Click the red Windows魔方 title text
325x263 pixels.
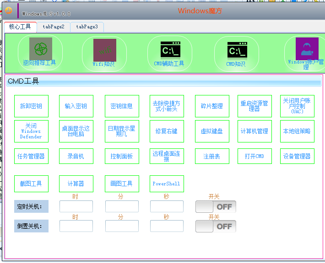(200, 11)
